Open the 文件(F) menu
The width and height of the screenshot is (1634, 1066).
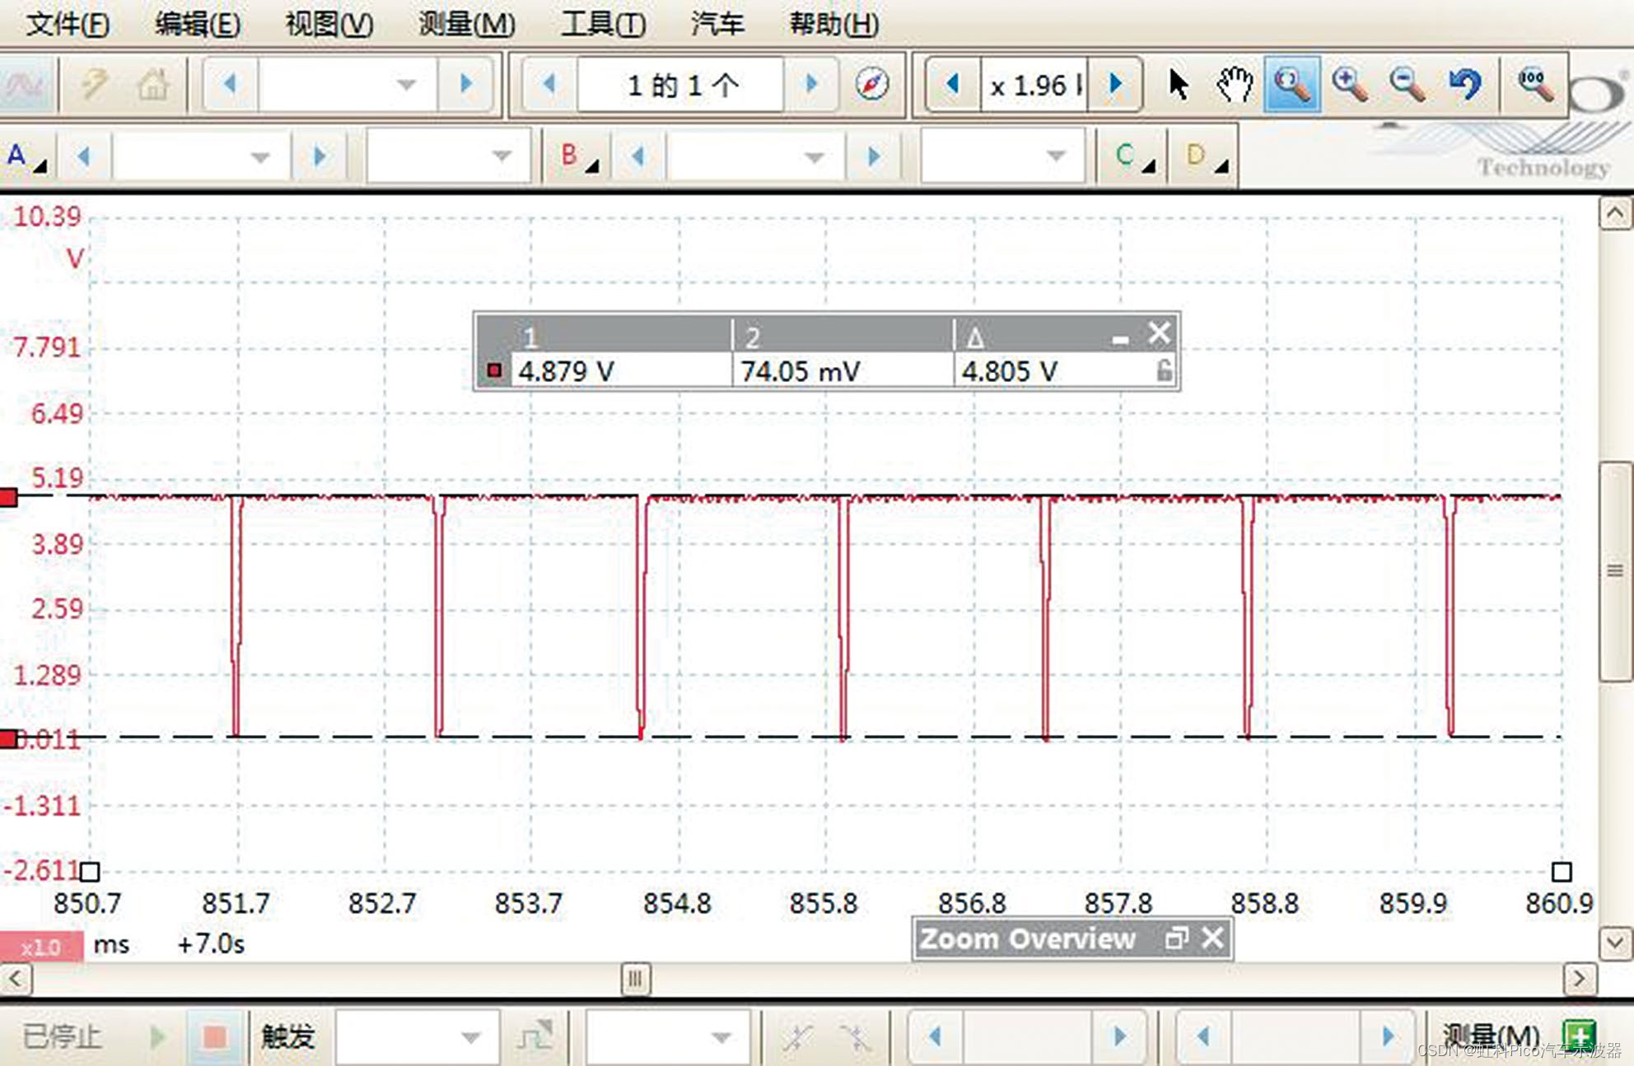(x=68, y=23)
